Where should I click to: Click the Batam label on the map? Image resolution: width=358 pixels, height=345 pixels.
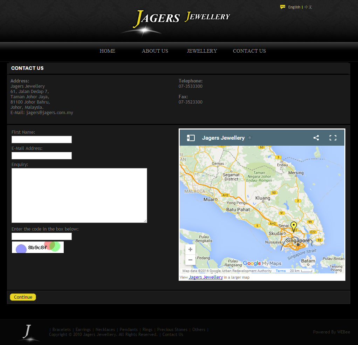[x=308, y=261]
